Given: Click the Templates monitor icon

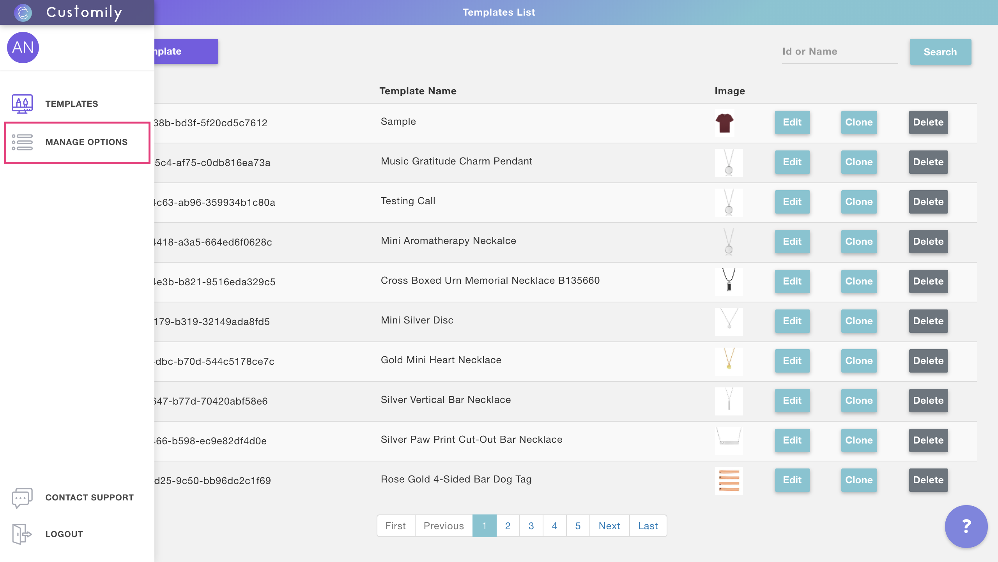Looking at the screenshot, I should (22, 104).
